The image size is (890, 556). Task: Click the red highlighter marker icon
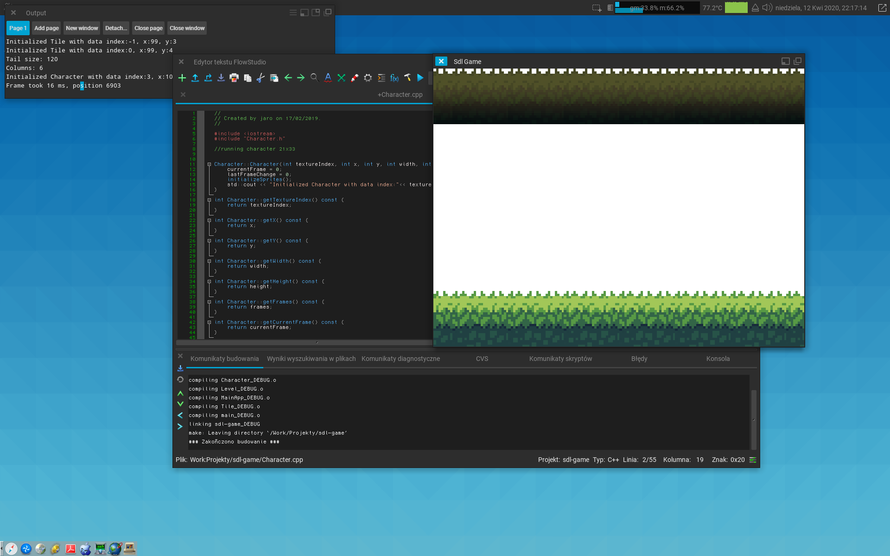click(x=355, y=78)
